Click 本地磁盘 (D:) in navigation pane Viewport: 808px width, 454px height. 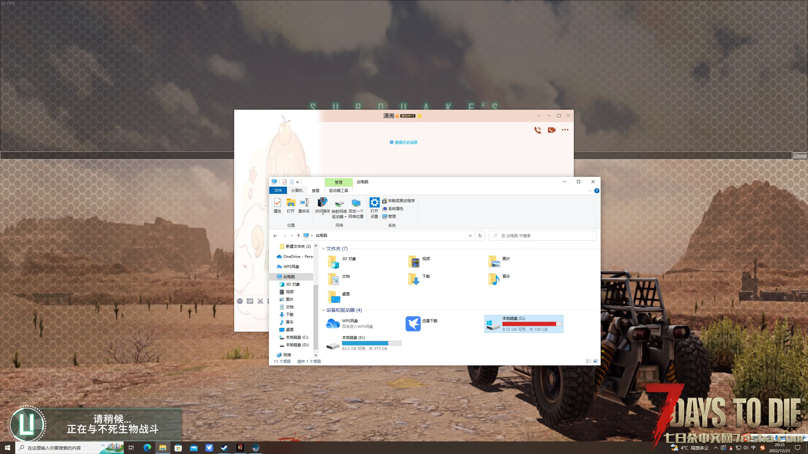(x=294, y=345)
